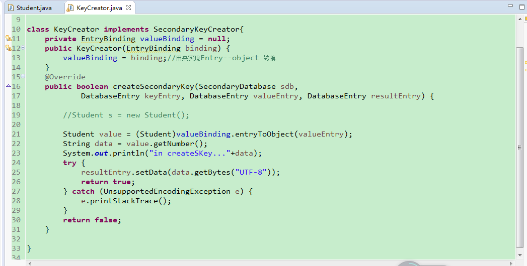Collapse the KeyCreator constructor at line 12
This screenshot has width=527, height=266.
[x=23, y=48]
